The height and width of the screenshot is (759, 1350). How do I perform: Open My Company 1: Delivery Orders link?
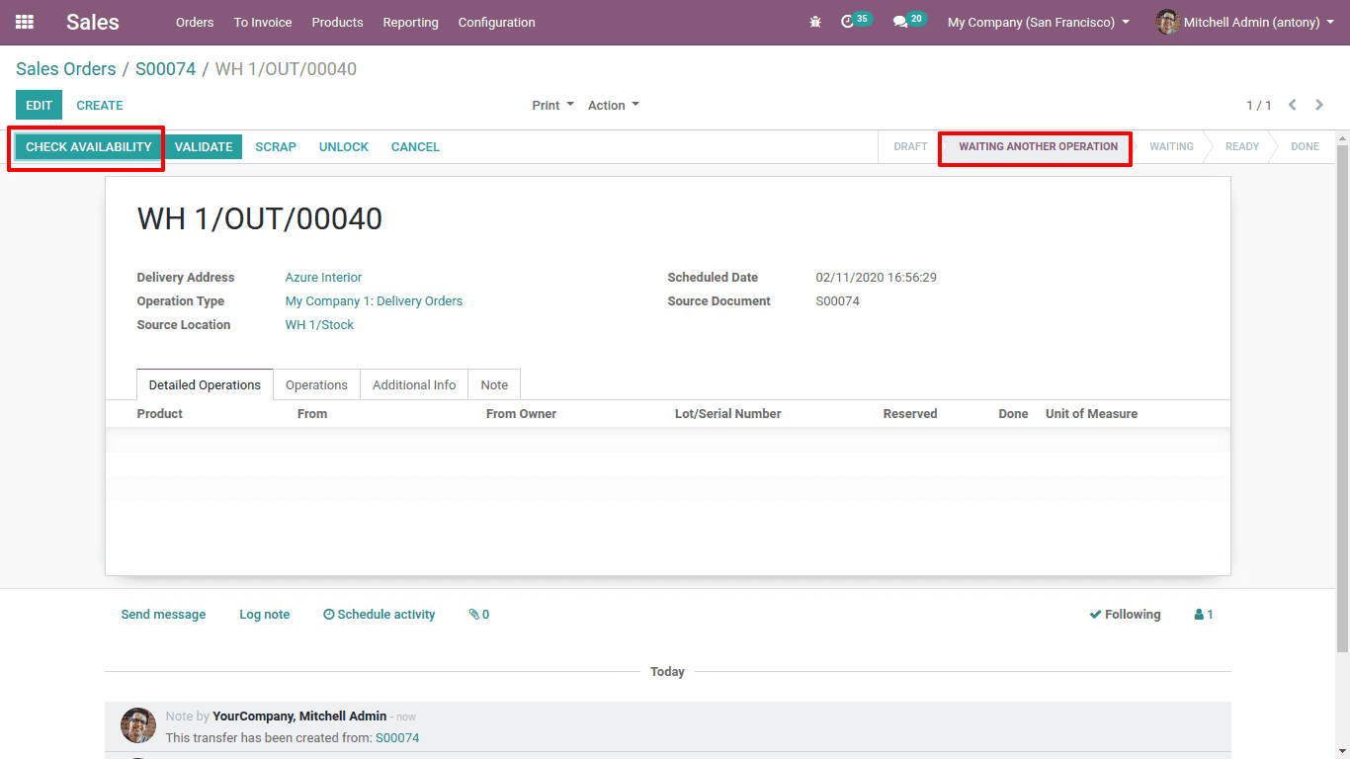point(374,301)
